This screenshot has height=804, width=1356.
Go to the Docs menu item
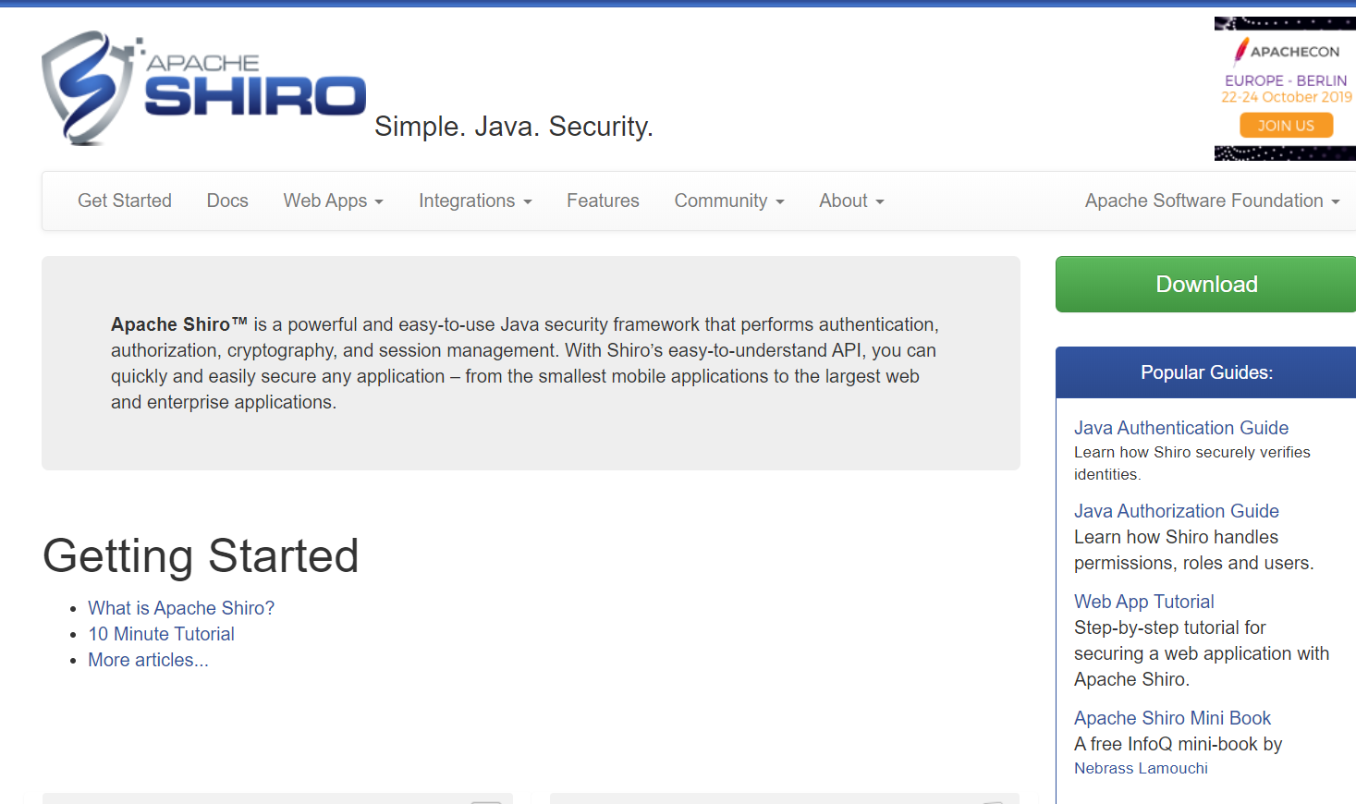pyautogui.click(x=227, y=201)
